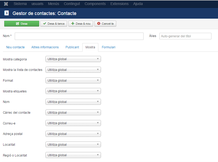Switch to the Altres informacions tab
Viewport: 218px width, 162px height.
point(45,47)
